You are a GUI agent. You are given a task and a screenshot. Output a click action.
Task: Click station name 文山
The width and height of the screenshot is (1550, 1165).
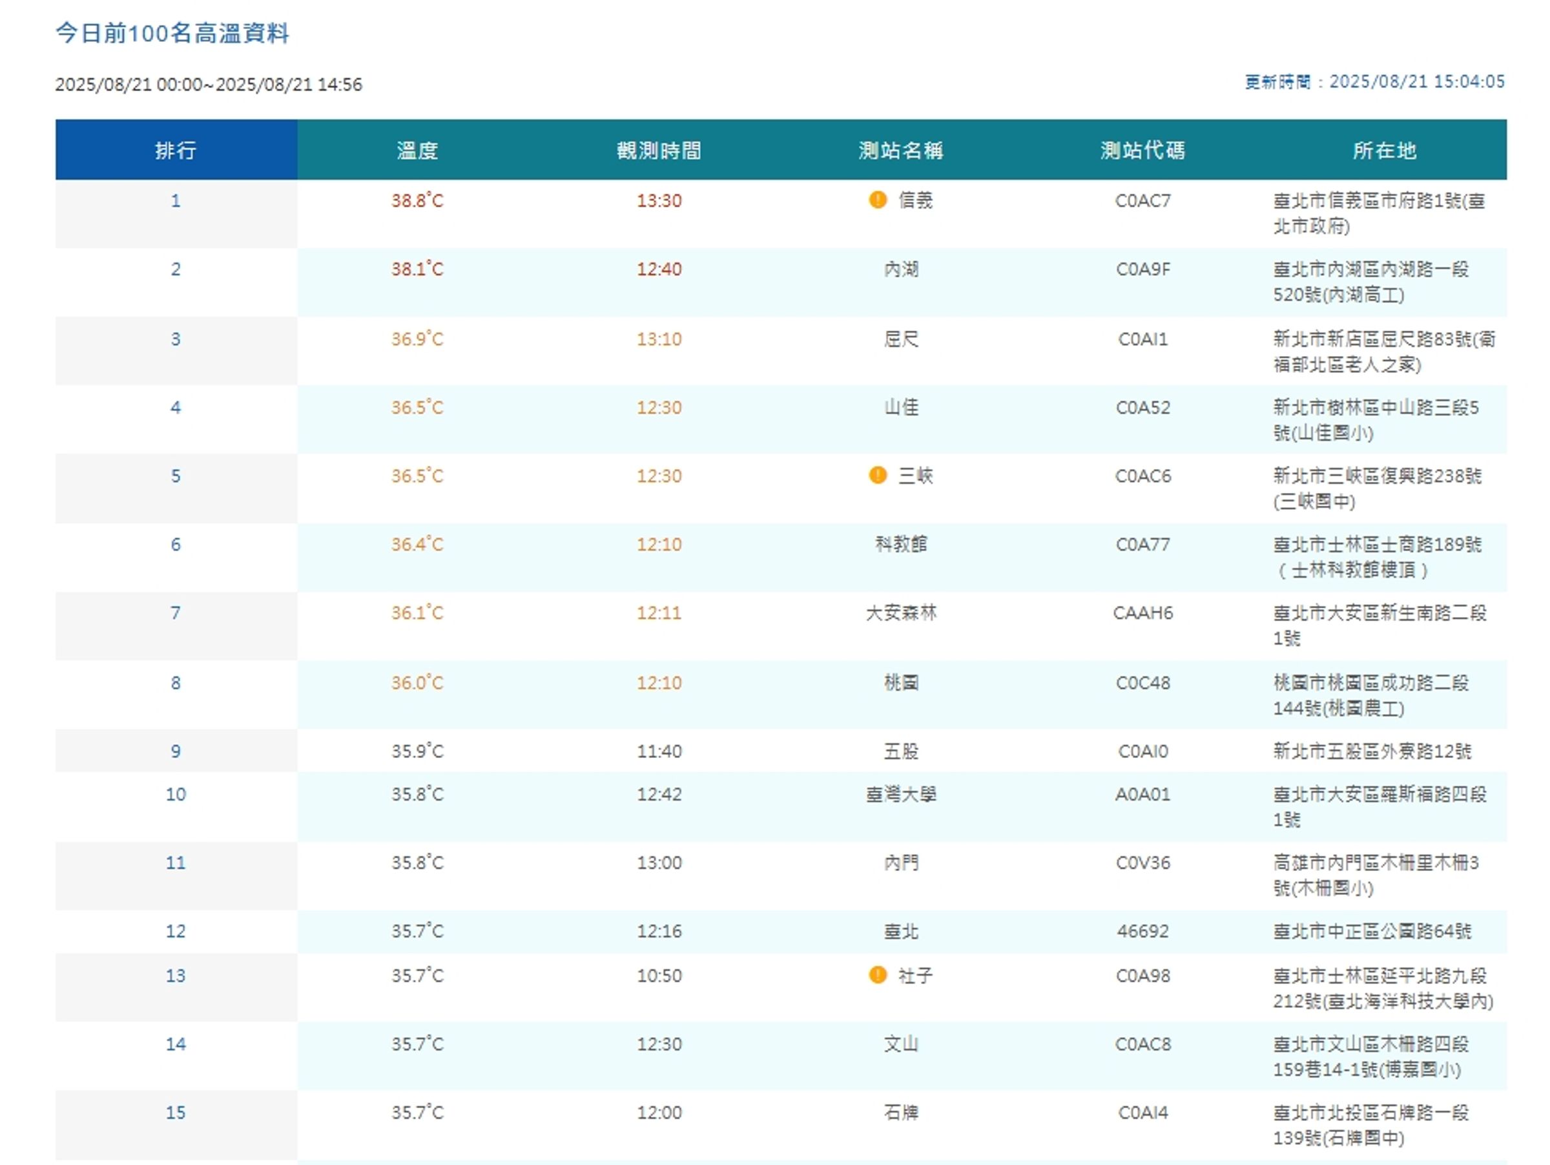(x=901, y=1044)
